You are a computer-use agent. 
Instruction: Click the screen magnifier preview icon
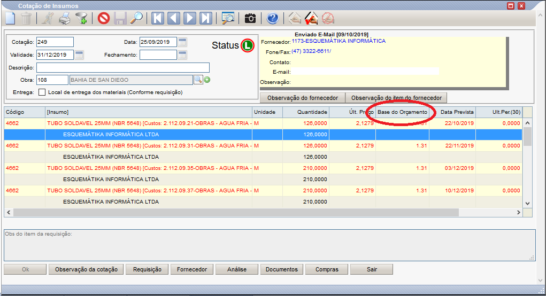click(x=228, y=18)
